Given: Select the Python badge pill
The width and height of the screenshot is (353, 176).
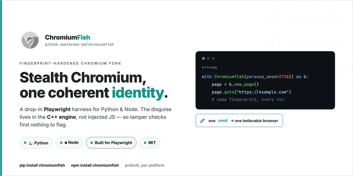Looking at the screenshot, I should (36, 143).
